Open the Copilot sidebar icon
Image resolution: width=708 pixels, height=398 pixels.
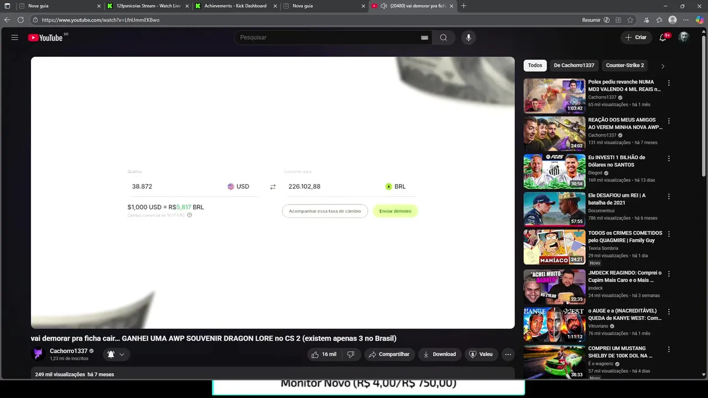coord(700,20)
